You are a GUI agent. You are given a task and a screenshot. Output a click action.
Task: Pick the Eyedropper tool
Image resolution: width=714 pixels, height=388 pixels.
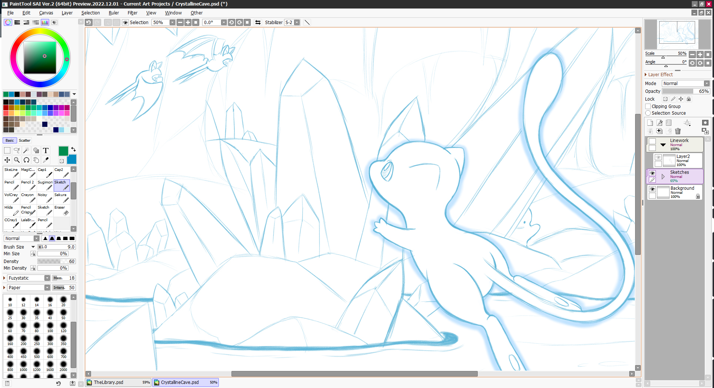46,160
